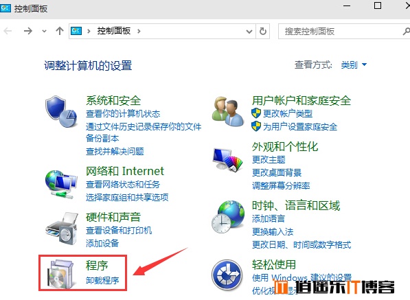Open the 用户帐户 people icon
This screenshot has height=300, width=410.
pyautogui.click(x=228, y=112)
